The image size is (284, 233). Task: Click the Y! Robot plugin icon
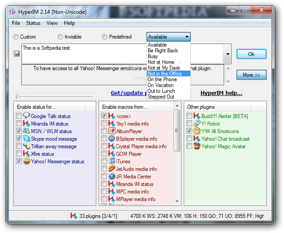[197, 123]
